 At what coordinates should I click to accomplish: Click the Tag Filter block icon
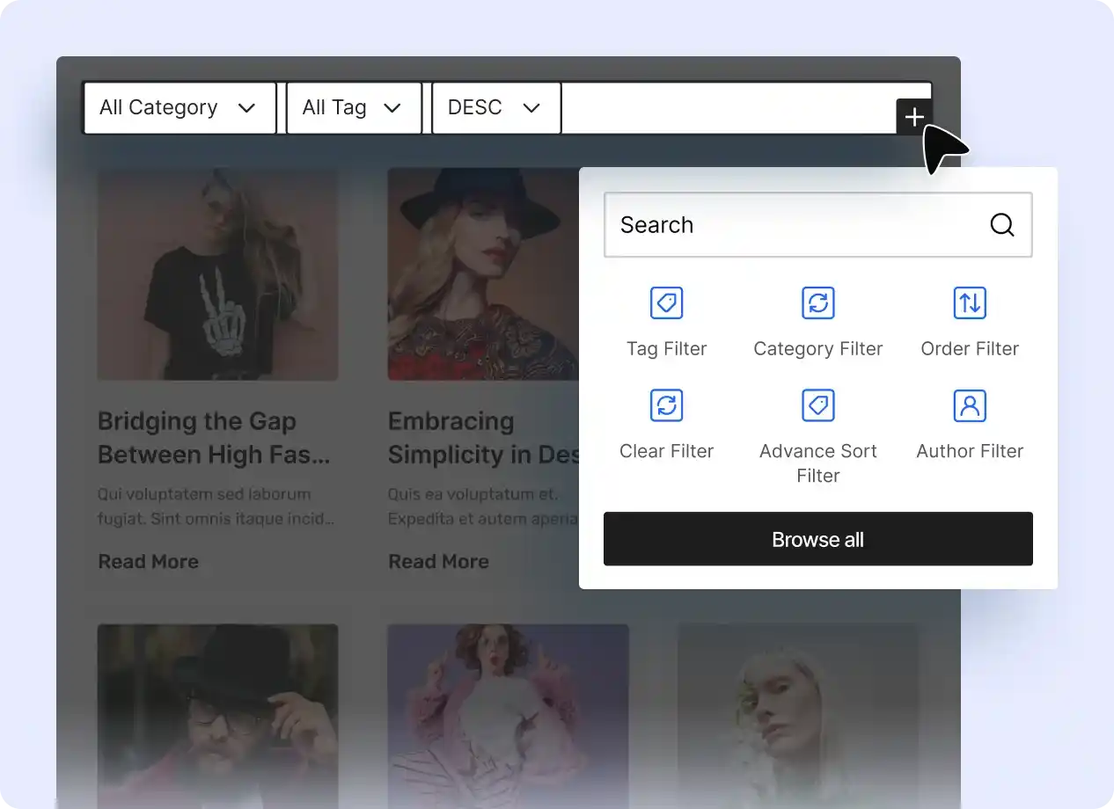(x=666, y=303)
